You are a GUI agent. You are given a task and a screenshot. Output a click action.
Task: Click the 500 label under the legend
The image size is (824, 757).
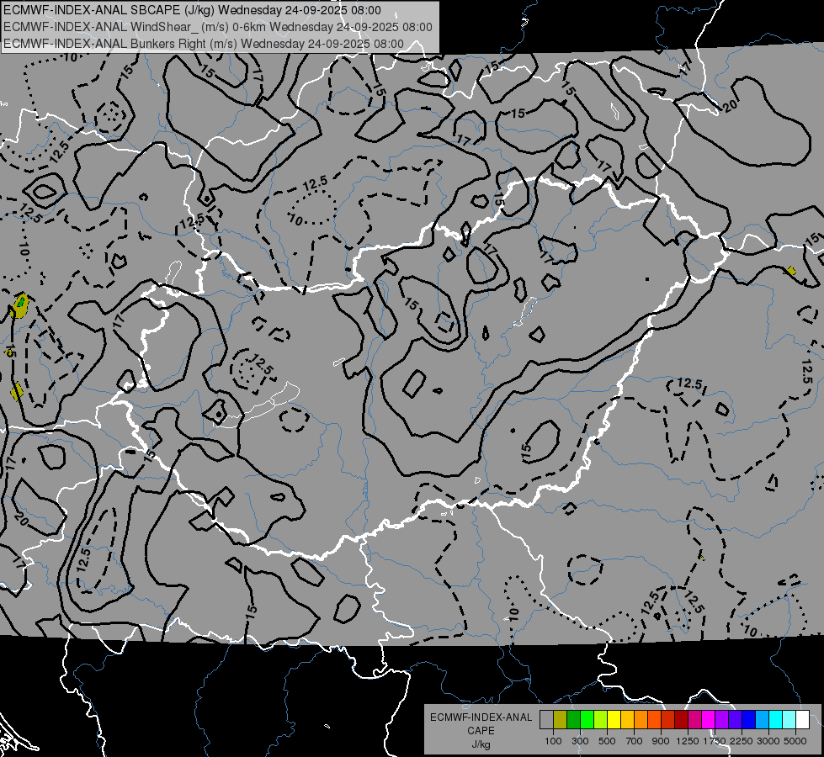pos(607,741)
